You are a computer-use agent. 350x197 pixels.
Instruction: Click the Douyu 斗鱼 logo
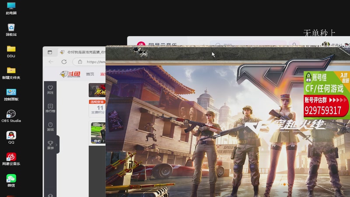coord(70,74)
